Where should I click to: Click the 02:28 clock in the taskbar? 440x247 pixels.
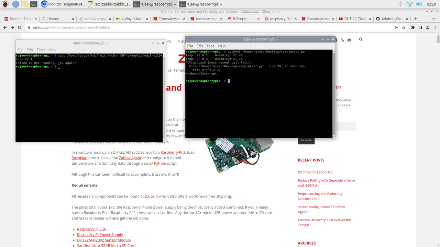pos(431,4)
